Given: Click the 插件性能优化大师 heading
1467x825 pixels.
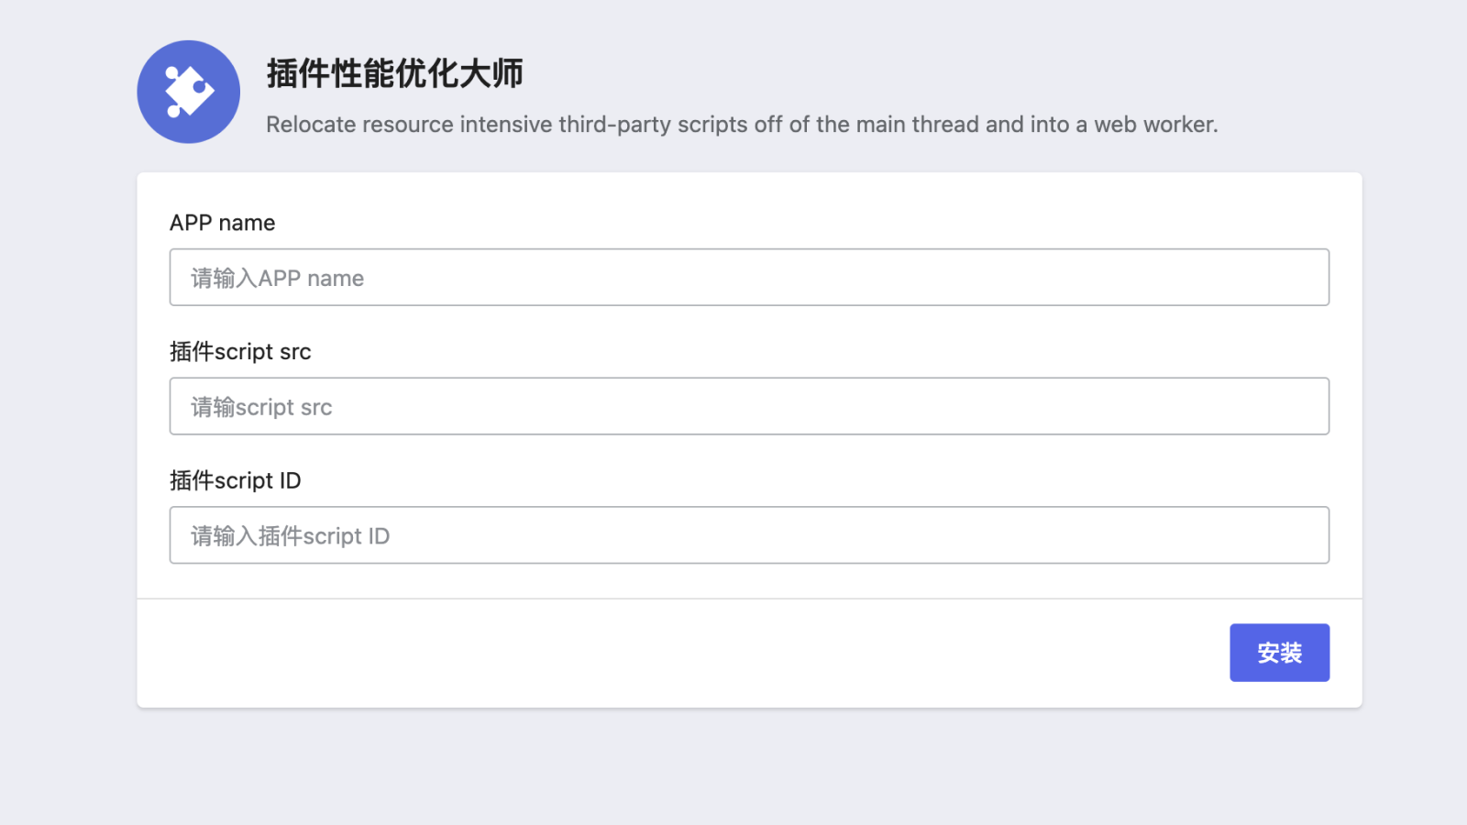Looking at the screenshot, I should (394, 73).
